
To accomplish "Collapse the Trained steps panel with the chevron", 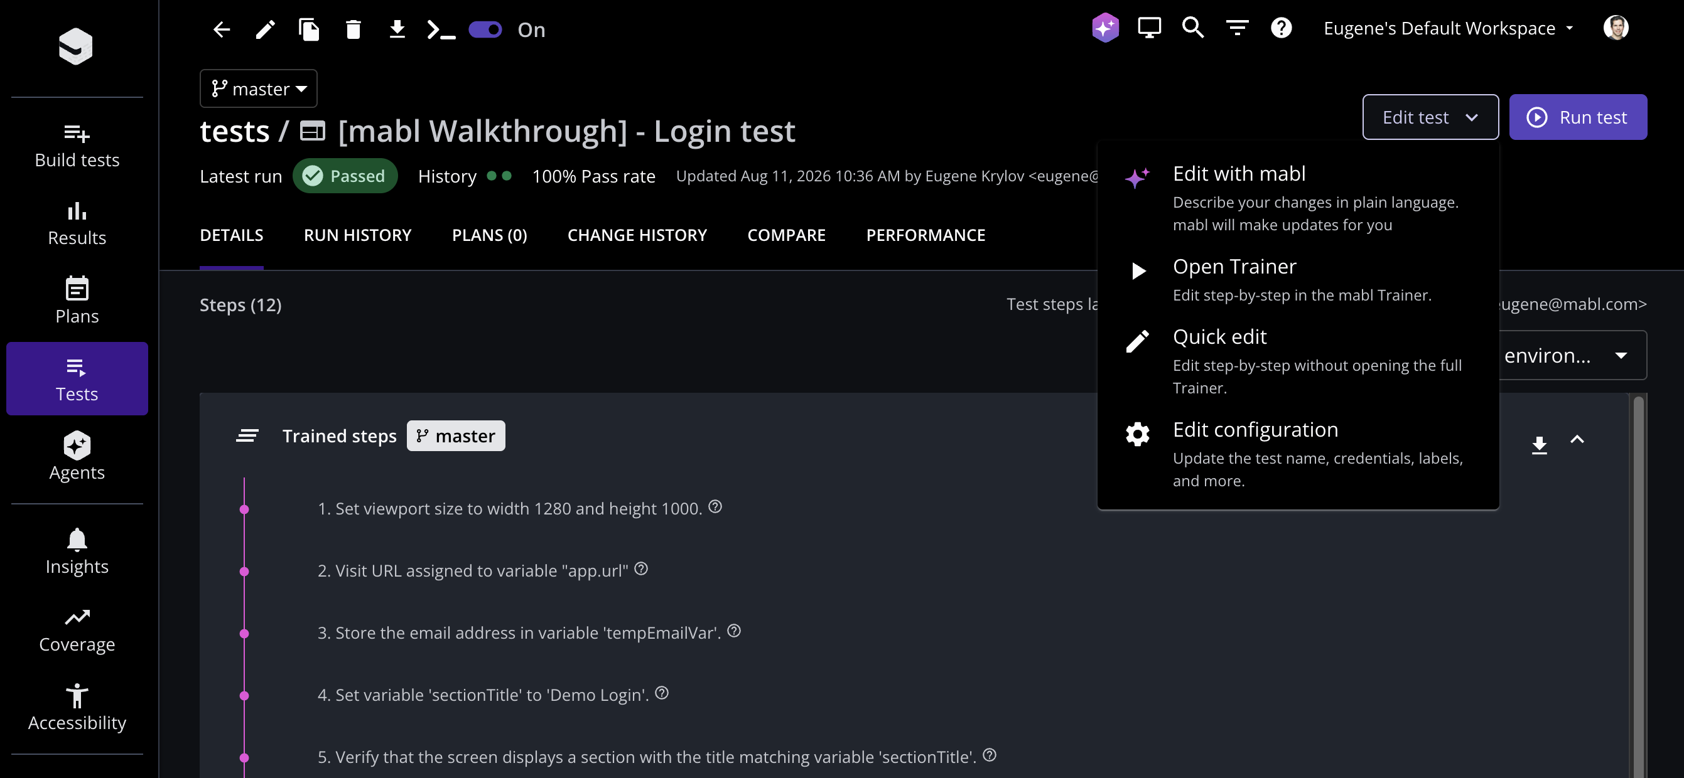I will click(1577, 440).
